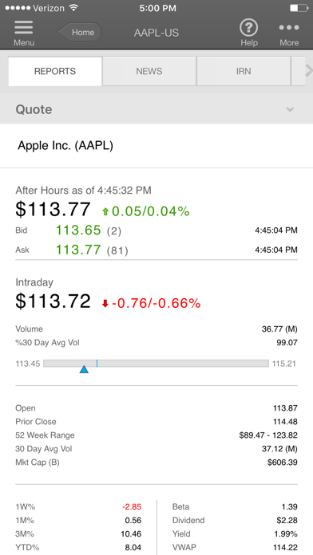This screenshot has width=313, height=555.
Task: Switch to the NEWS tab
Action: coord(149,71)
